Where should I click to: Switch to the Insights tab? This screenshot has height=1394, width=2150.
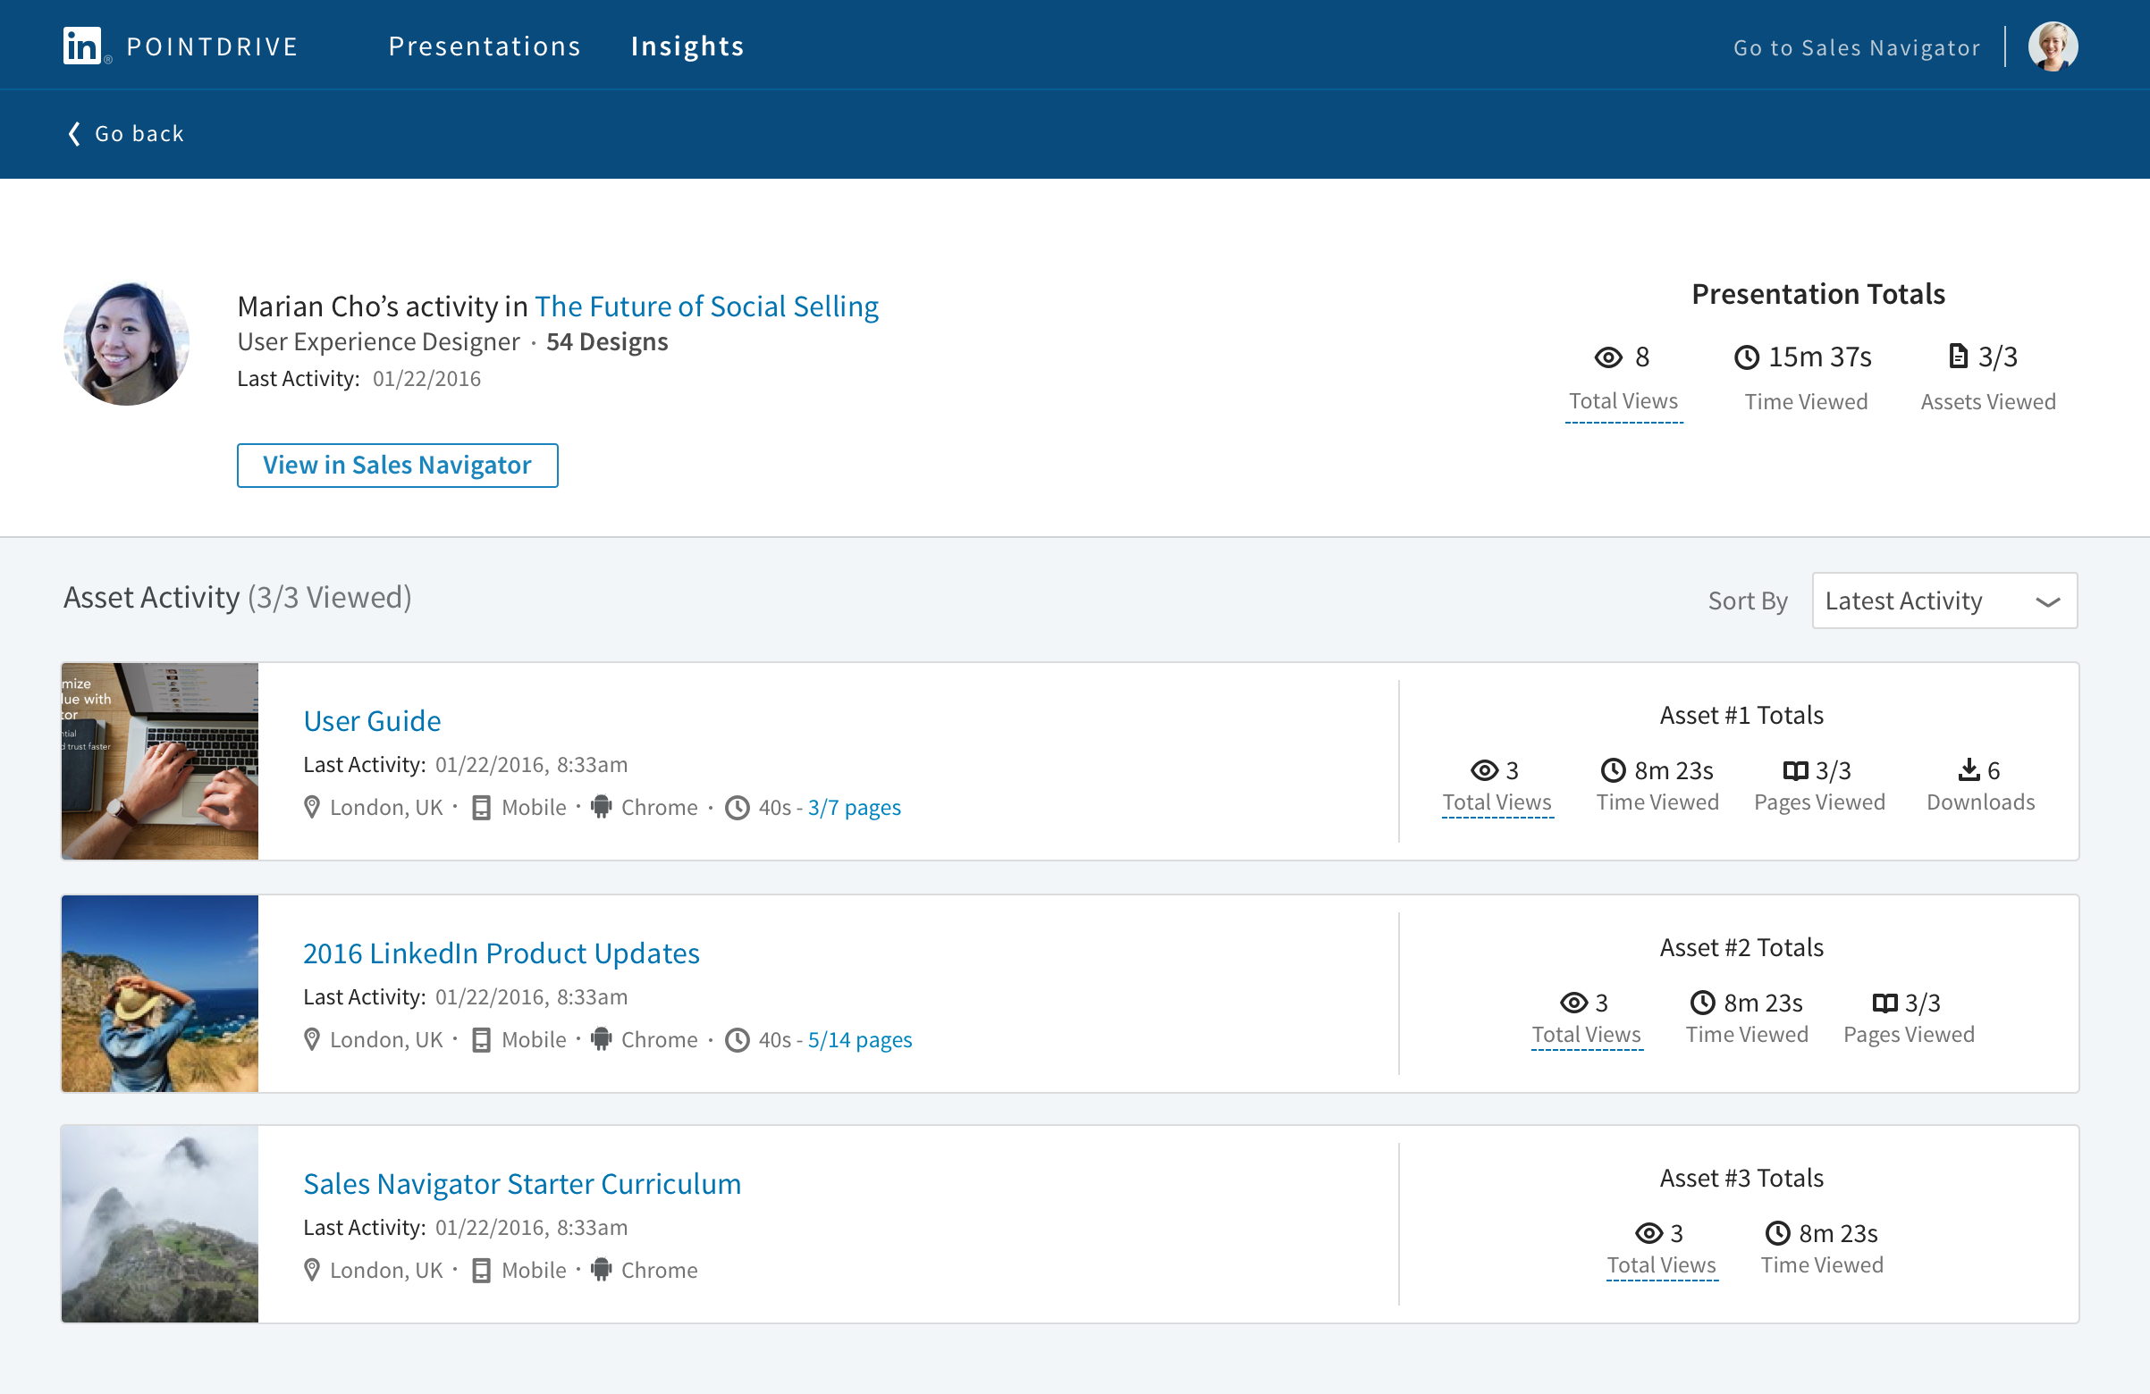coord(687,46)
